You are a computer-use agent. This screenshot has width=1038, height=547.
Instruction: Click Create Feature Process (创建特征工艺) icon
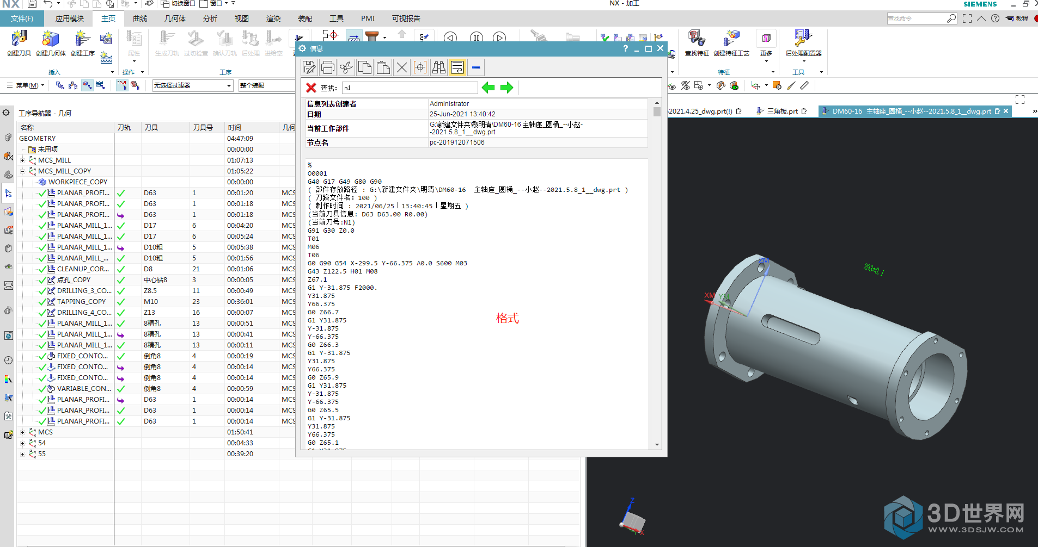[731, 39]
